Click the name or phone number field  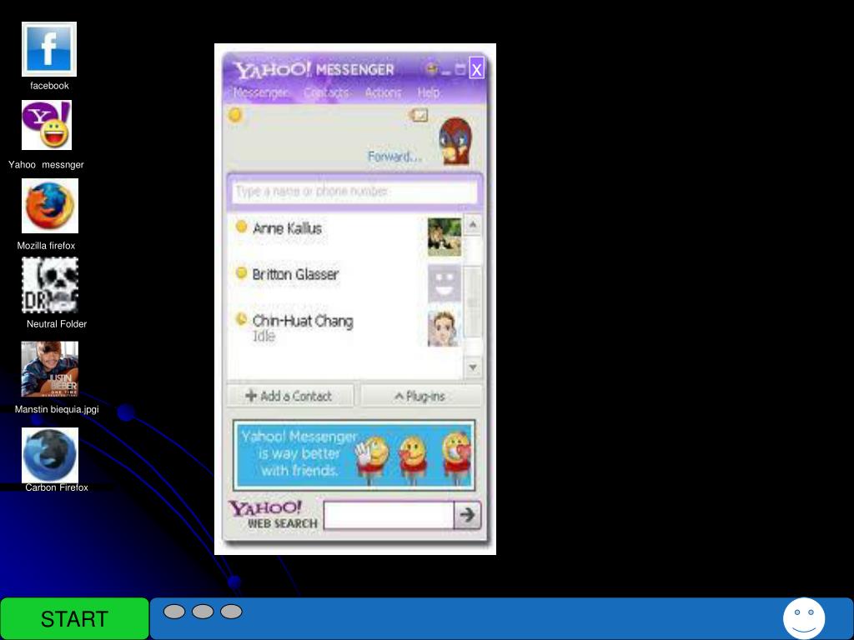pos(354,192)
